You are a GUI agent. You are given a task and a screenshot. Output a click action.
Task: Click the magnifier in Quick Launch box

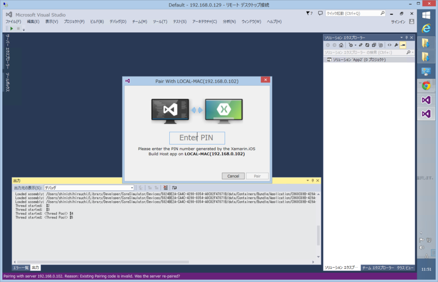pyautogui.click(x=382, y=13)
